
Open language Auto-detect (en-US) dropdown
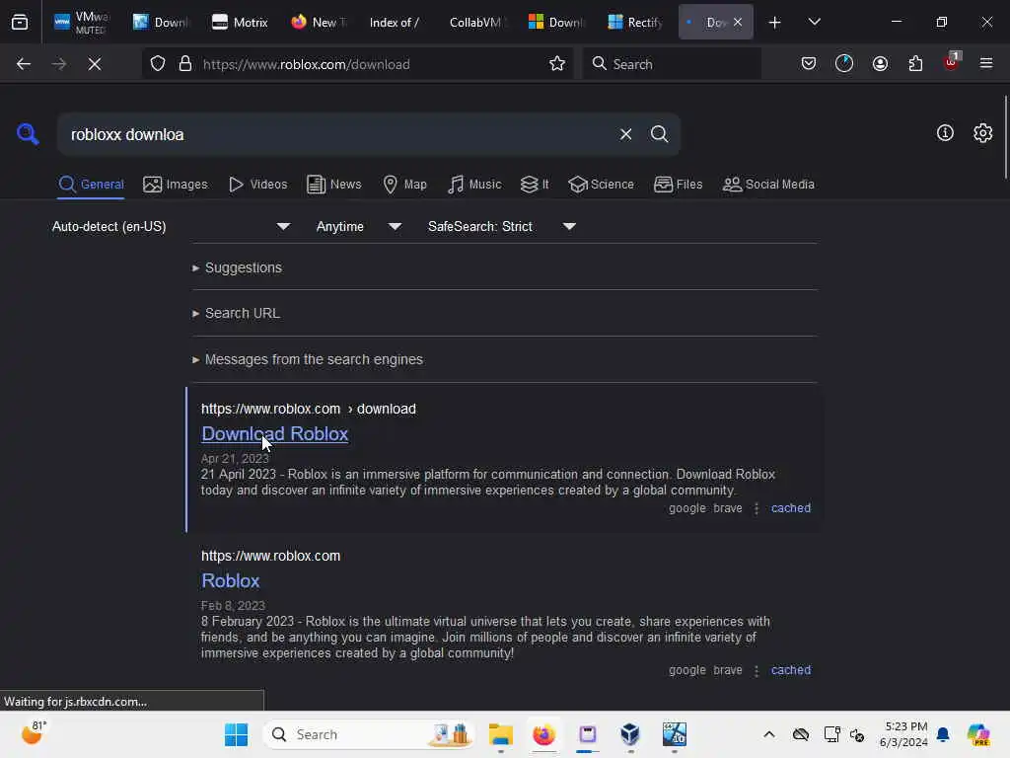tap(171, 226)
